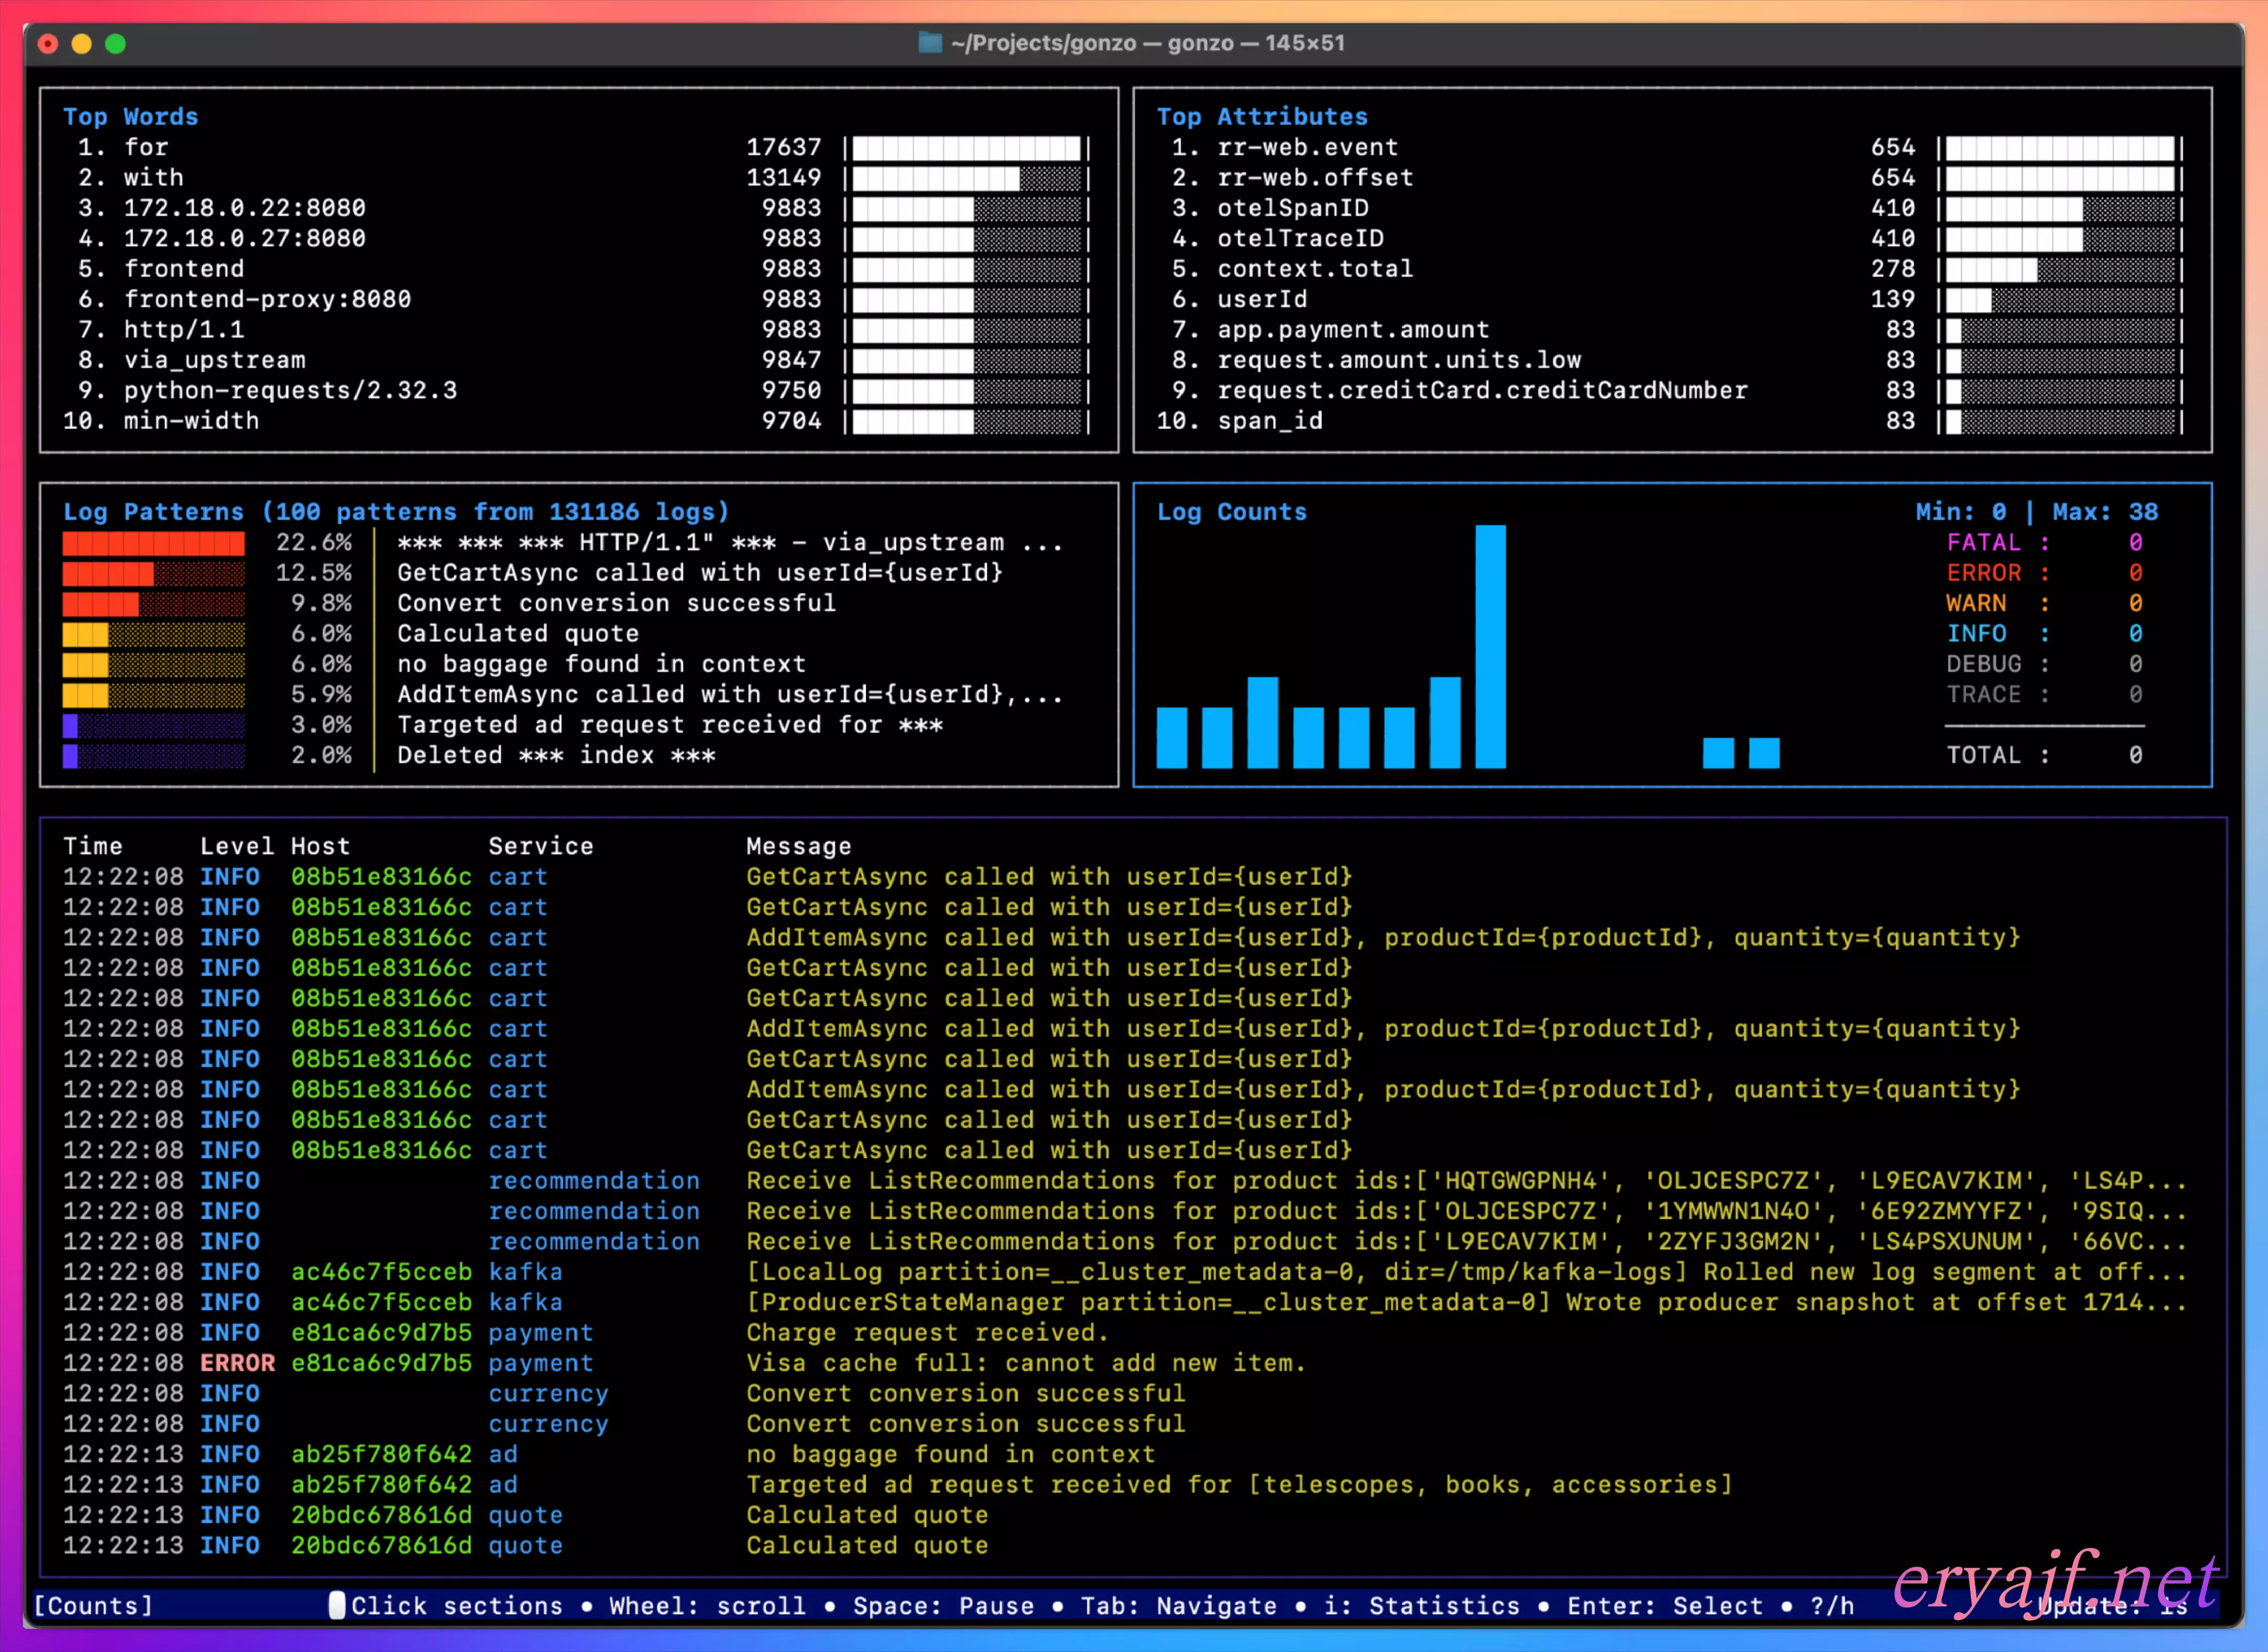
Task: Click the folder icon in title bar
Action: [930, 43]
